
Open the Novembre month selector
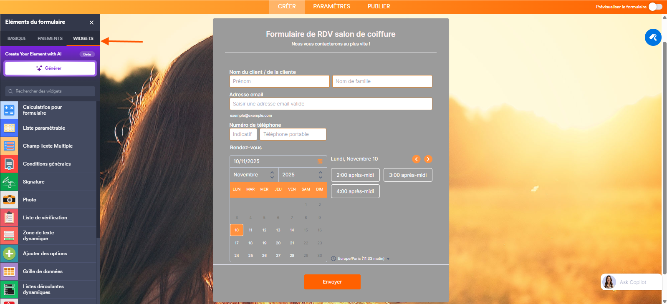(x=254, y=175)
